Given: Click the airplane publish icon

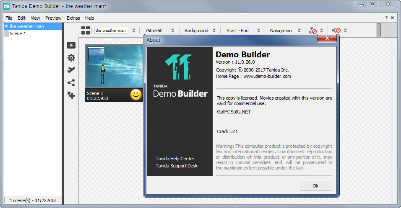Looking at the screenshot, I should point(71,70).
